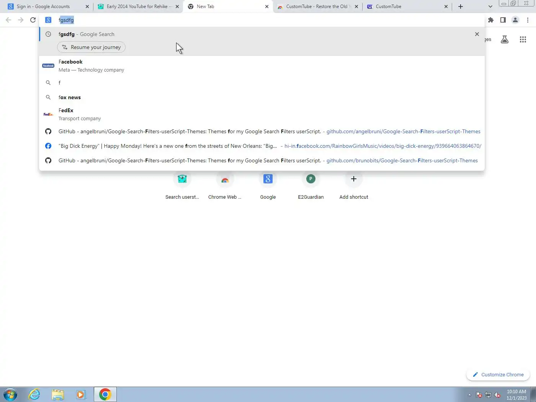Open the Google apps grid
Image resolution: width=536 pixels, height=402 pixels.
click(x=523, y=39)
